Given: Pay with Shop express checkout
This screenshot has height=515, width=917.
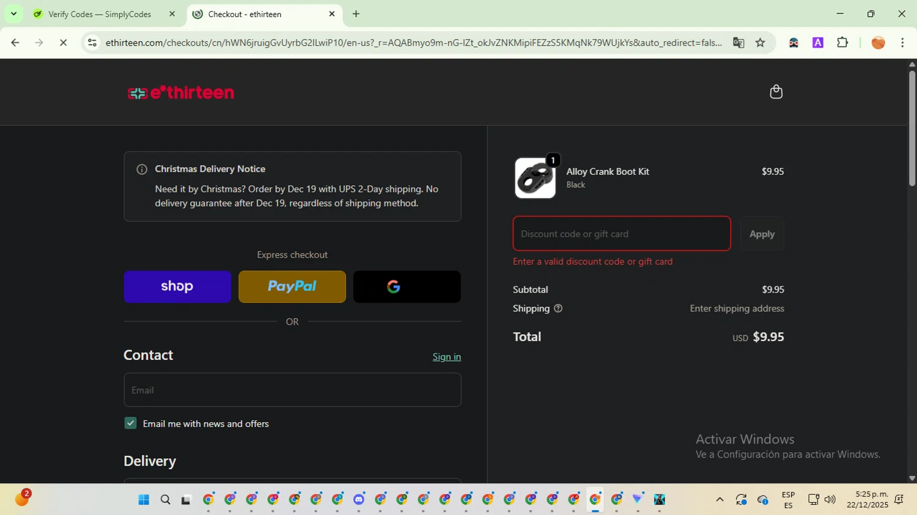Looking at the screenshot, I should [177, 287].
